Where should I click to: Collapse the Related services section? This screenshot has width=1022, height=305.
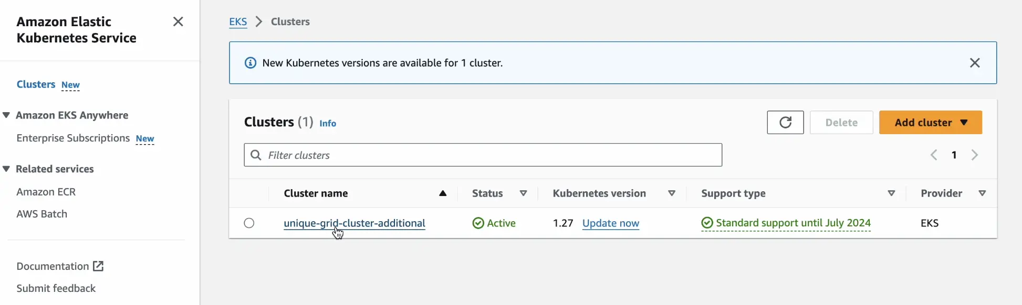6,169
